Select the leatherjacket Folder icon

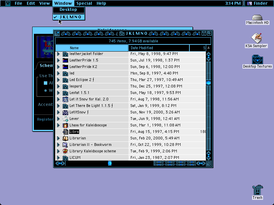65,54
